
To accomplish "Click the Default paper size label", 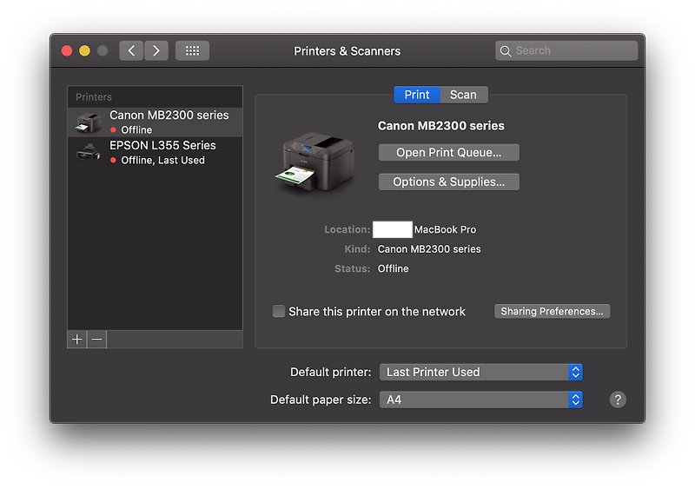I will [x=321, y=400].
